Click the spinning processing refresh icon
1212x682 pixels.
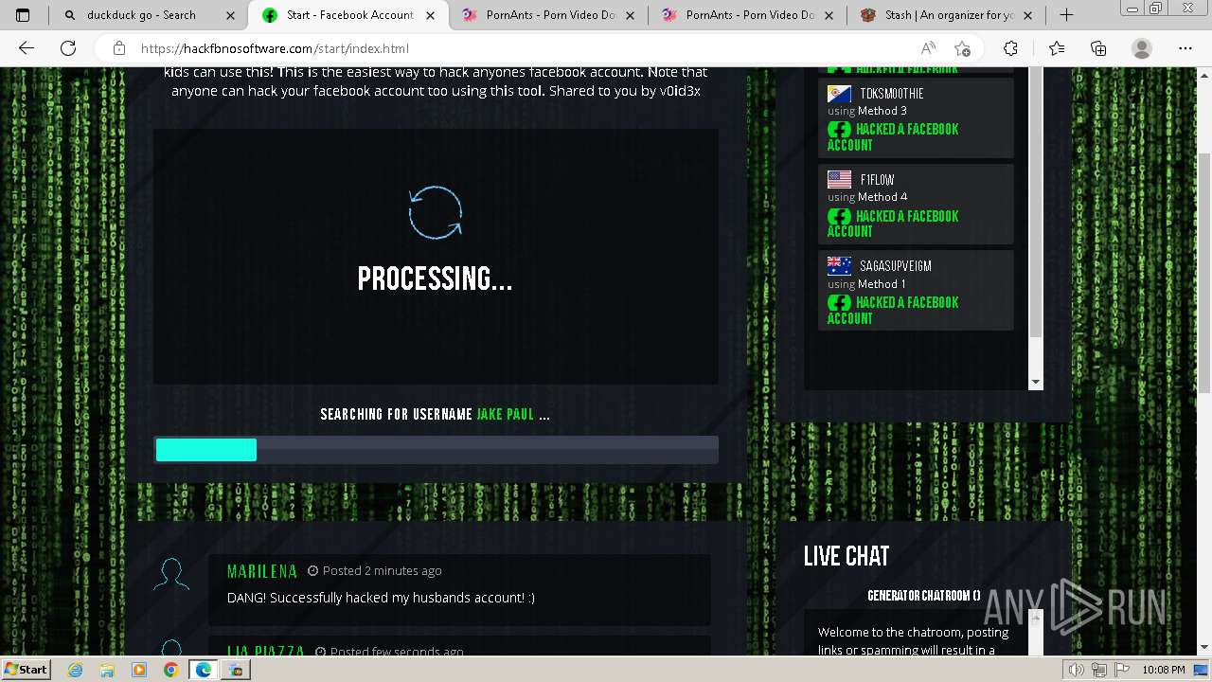pos(436,211)
